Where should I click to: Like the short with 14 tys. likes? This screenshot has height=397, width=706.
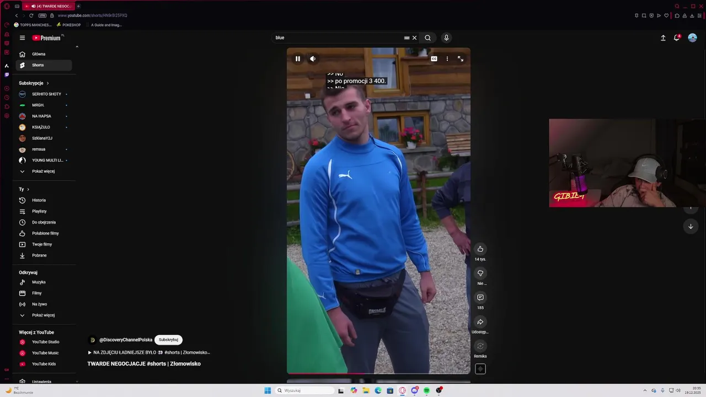480,249
